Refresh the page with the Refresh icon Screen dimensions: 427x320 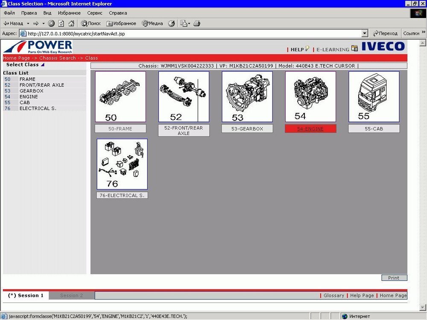click(61, 23)
